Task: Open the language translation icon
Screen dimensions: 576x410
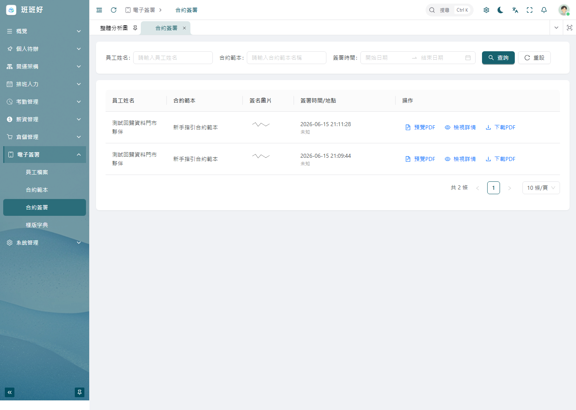Action: tap(515, 10)
